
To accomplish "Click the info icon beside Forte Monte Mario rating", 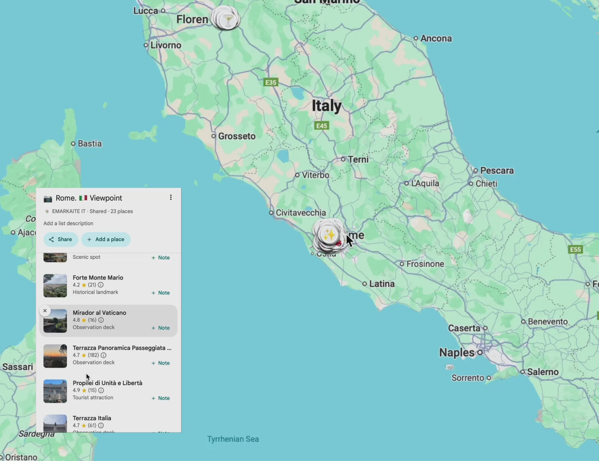I will [100, 284].
